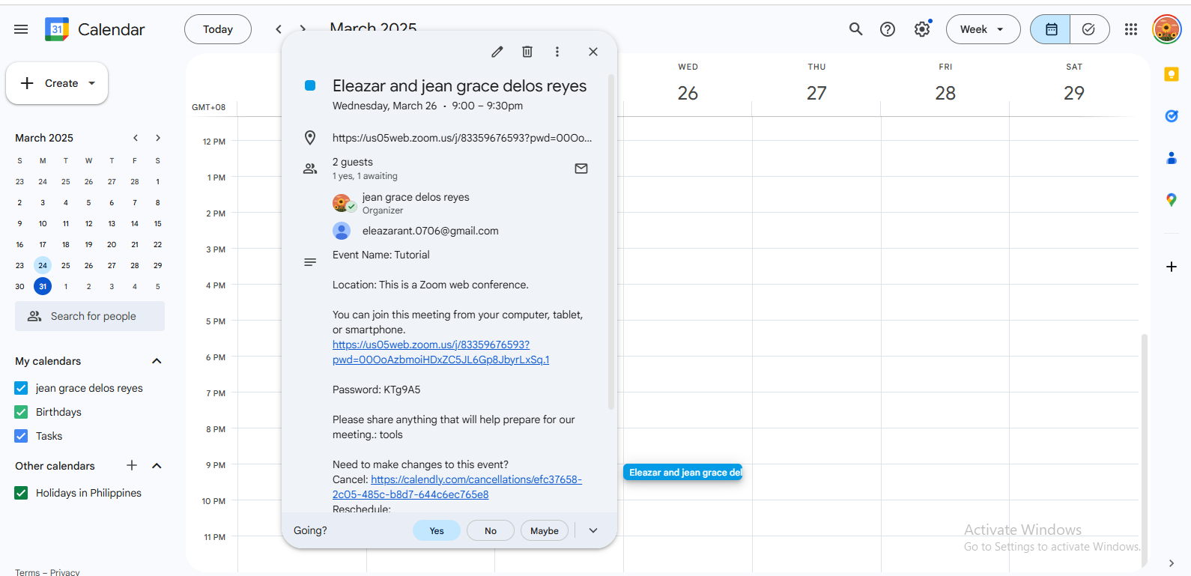Click the search magnifier icon
The width and height of the screenshot is (1191, 576).
click(x=855, y=29)
